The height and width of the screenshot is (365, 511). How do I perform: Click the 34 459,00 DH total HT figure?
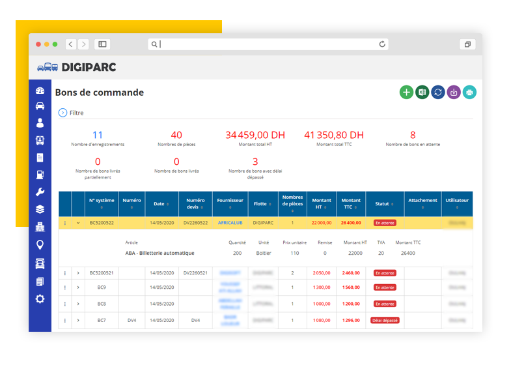pyautogui.click(x=255, y=135)
